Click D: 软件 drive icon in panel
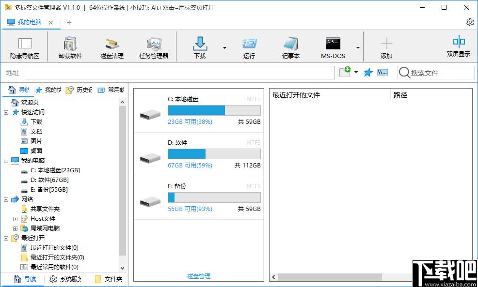The height and width of the screenshot is (287, 478). (x=150, y=158)
